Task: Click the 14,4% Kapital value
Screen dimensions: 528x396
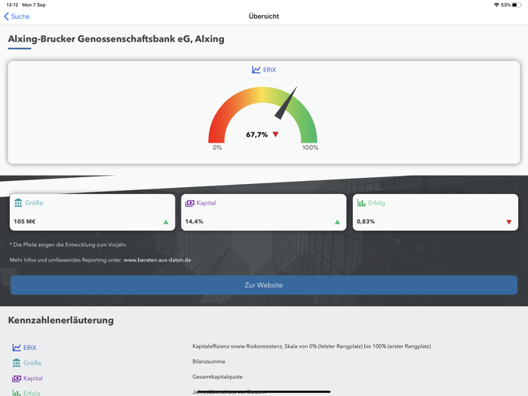Action: pos(194,222)
